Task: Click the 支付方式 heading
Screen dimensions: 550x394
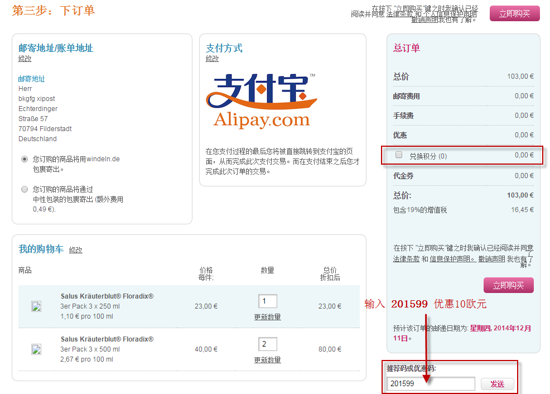Action: click(x=224, y=48)
